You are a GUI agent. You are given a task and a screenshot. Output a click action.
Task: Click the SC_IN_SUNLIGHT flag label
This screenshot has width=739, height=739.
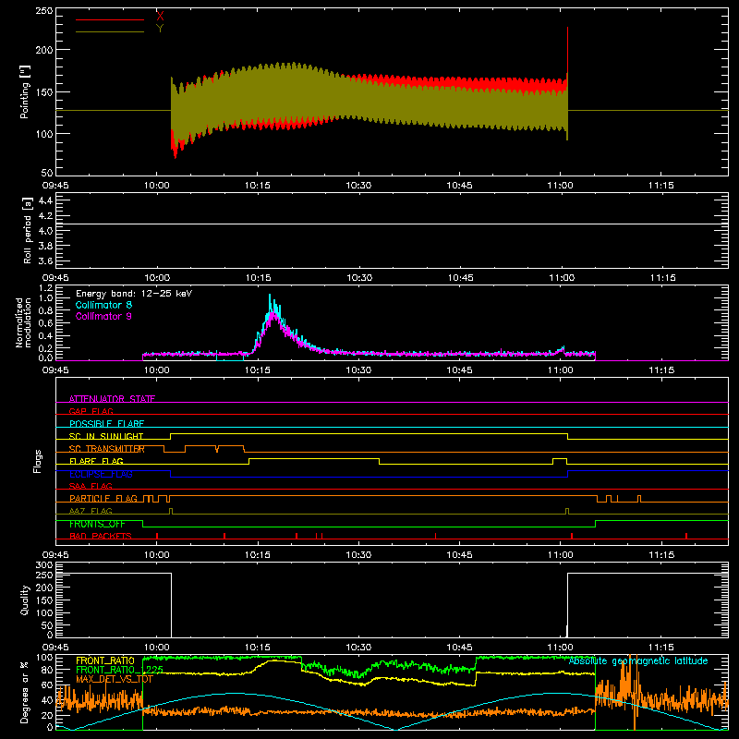tap(106, 436)
